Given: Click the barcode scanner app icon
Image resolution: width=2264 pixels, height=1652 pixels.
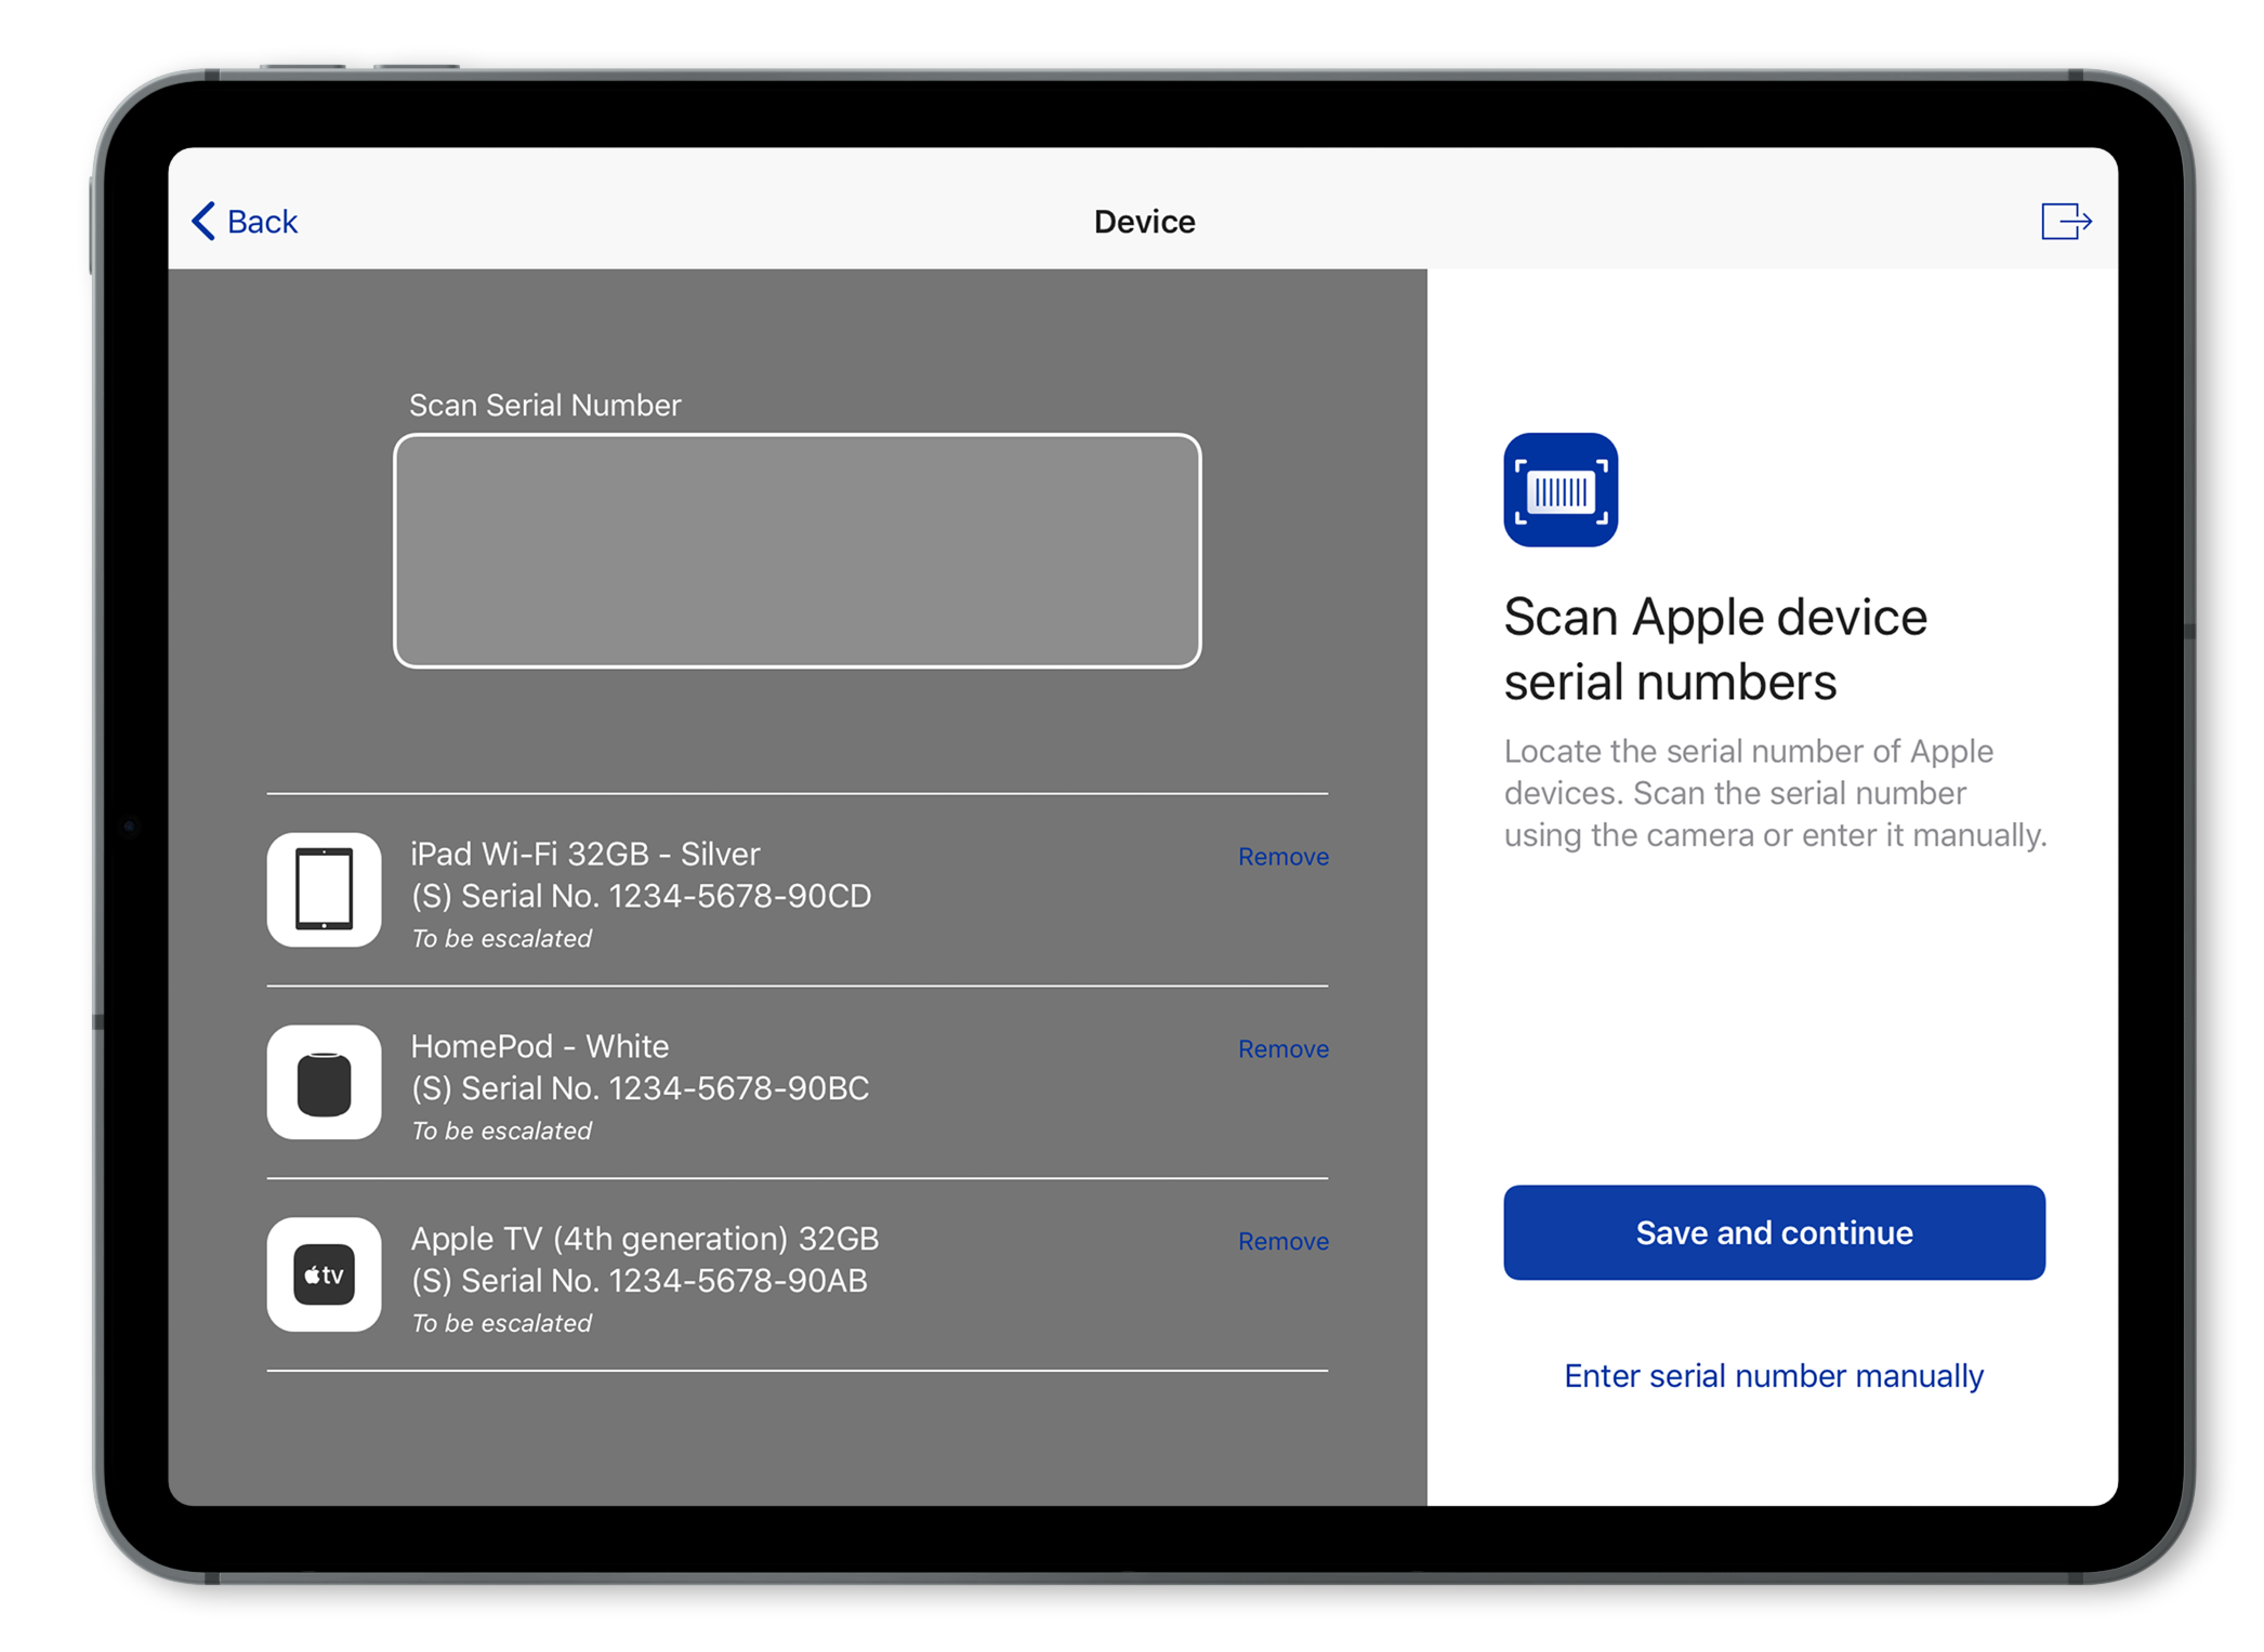Looking at the screenshot, I should tap(1561, 490).
